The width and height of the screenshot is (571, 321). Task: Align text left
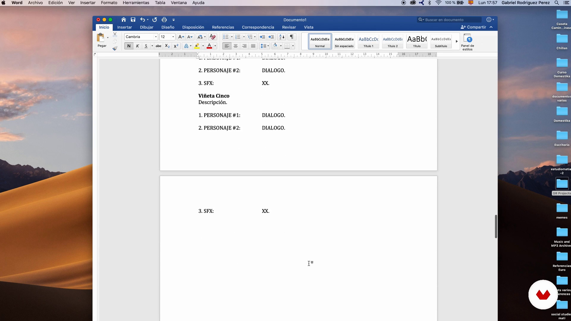(x=227, y=46)
